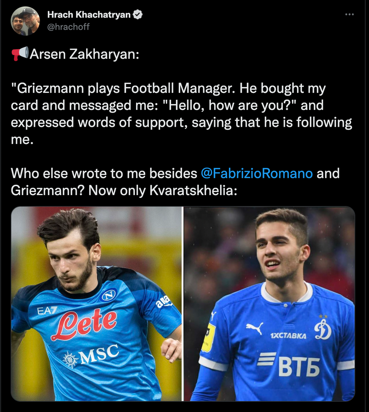Click the EA7 logo on left jersey
The height and width of the screenshot is (412, 369).
click(47, 311)
